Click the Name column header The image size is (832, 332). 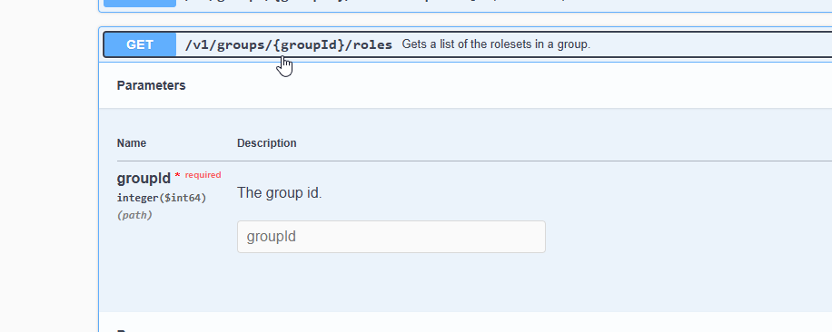[132, 143]
